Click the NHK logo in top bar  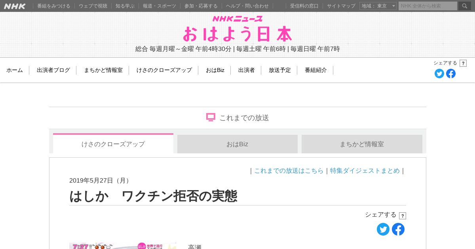[x=15, y=6]
